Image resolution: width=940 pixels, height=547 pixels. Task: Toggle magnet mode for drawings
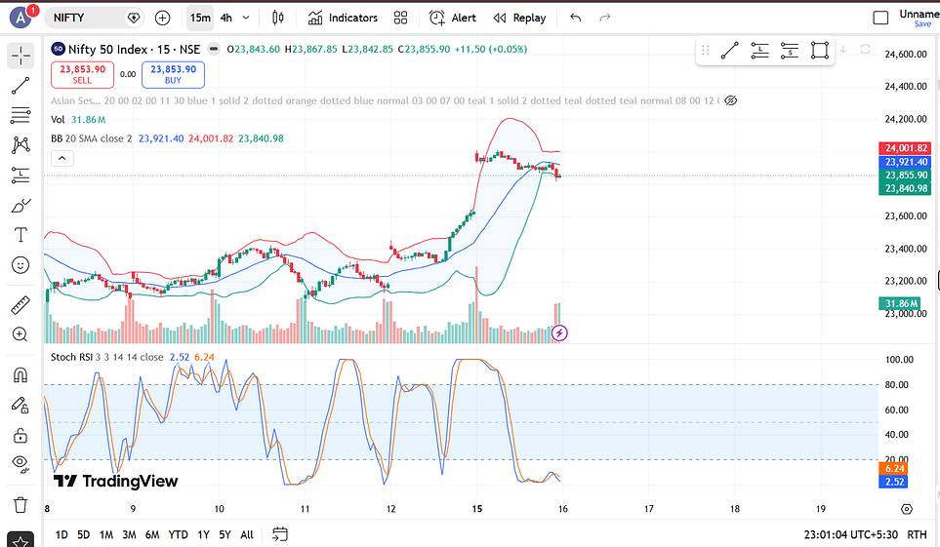tap(20, 375)
